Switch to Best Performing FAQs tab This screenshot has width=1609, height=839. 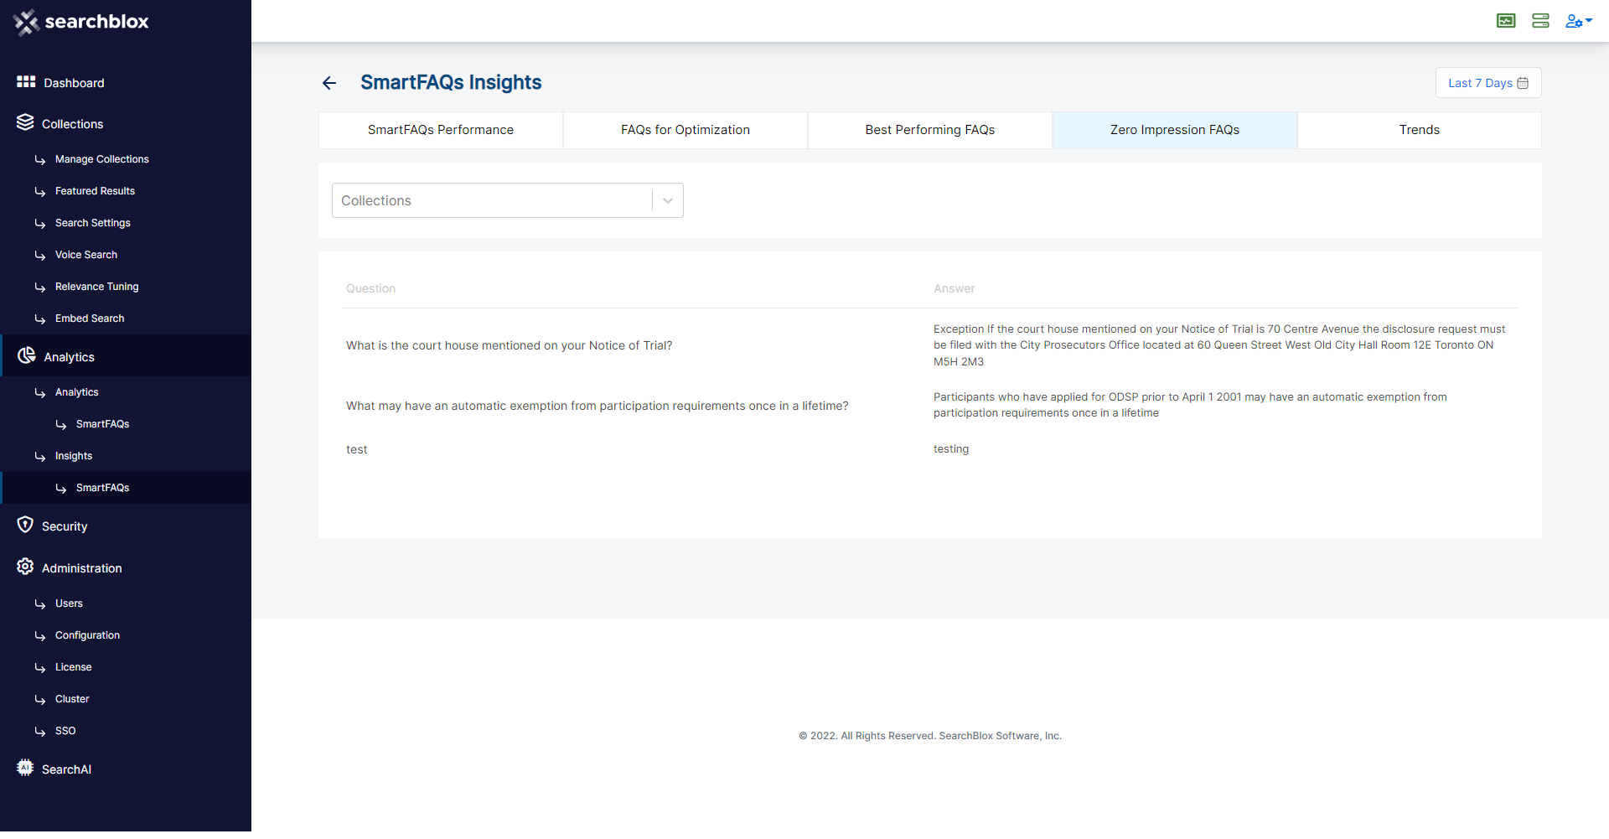coord(930,130)
